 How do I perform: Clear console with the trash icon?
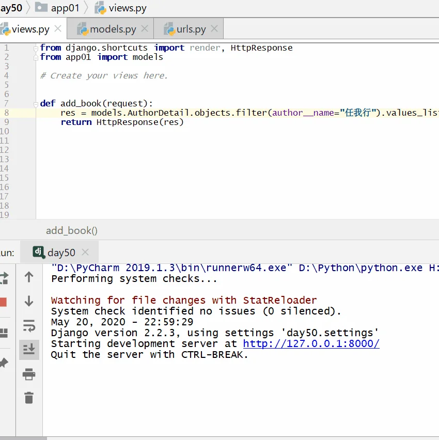28,398
